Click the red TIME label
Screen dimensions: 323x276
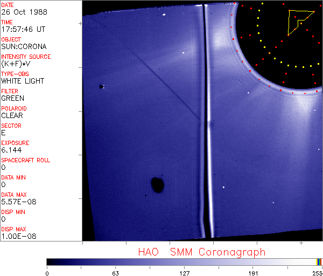(7, 22)
